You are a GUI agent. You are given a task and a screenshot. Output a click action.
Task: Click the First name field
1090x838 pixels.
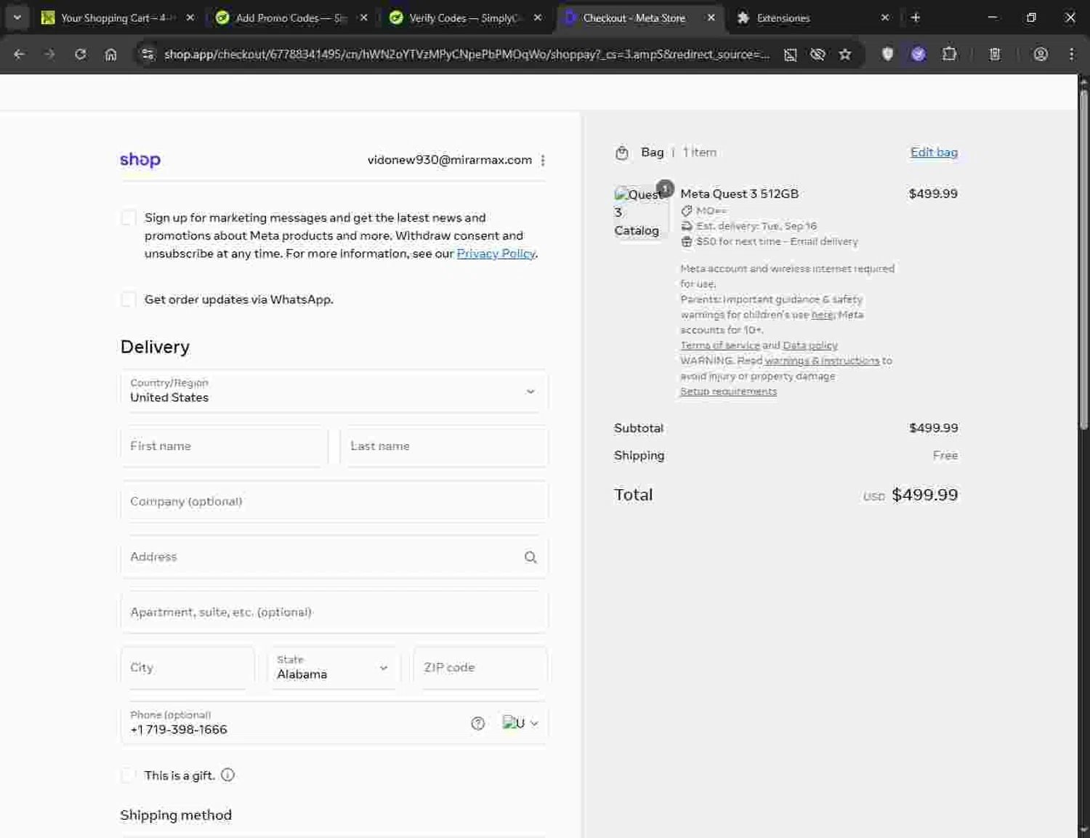[224, 446]
